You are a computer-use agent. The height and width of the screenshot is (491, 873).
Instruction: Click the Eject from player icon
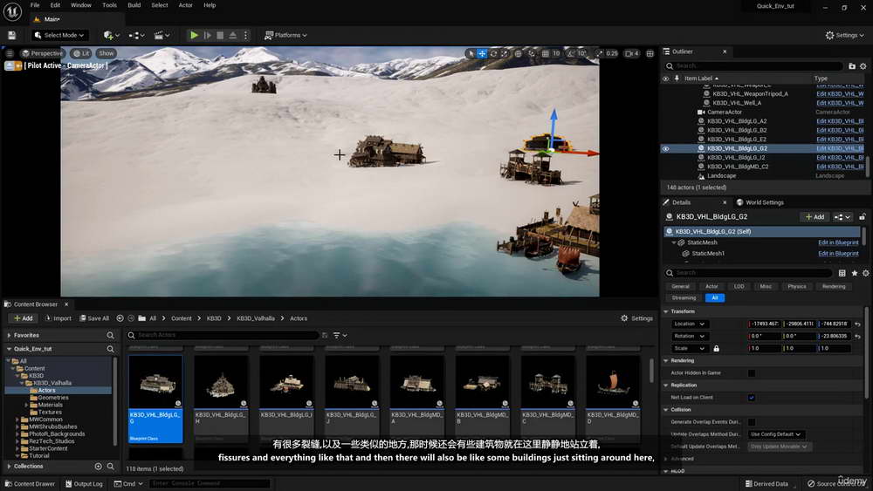pos(233,35)
